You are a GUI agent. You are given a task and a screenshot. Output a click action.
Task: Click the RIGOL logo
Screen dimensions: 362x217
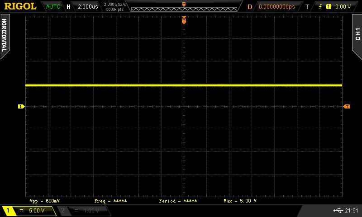coord(20,6)
